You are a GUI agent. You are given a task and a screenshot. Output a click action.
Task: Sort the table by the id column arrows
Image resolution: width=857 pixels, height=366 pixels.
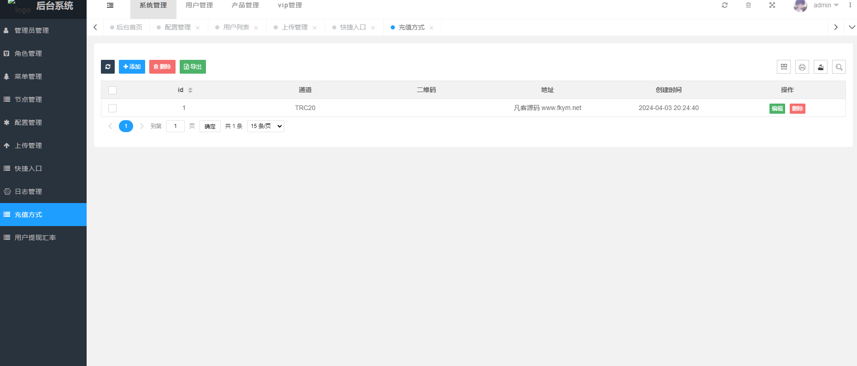click(190, 90)
